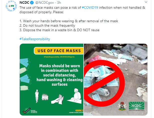Click the masked person cleaning icon

(x=74, y=96)
